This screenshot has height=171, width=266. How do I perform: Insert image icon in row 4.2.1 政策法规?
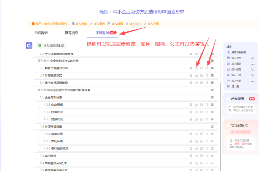[201, 134]
